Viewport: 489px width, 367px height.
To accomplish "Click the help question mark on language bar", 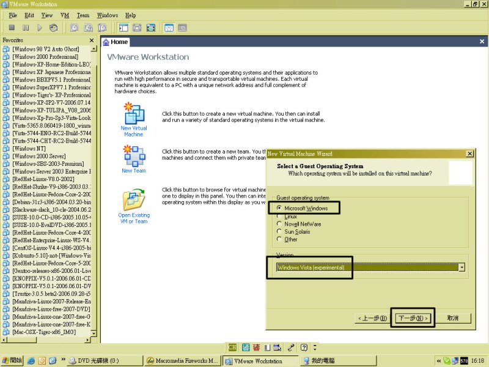I will click(x=304, y=347).
